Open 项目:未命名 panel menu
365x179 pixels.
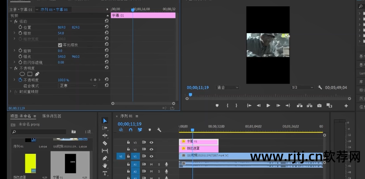pyautogui.click(x=35, y=116)
